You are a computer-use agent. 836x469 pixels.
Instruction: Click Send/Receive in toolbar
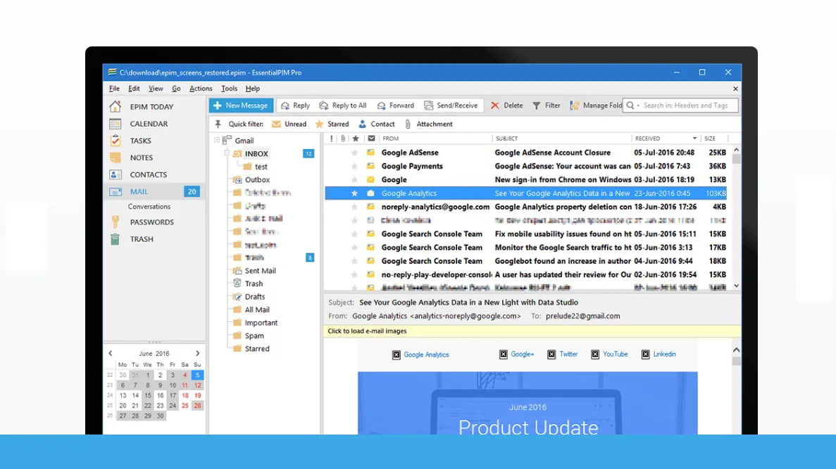[451, 105]
